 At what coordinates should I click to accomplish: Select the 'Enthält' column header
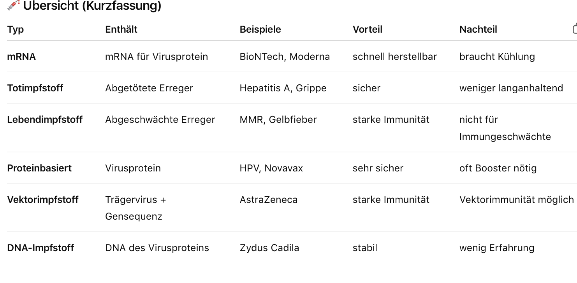[x=121, y=30]
